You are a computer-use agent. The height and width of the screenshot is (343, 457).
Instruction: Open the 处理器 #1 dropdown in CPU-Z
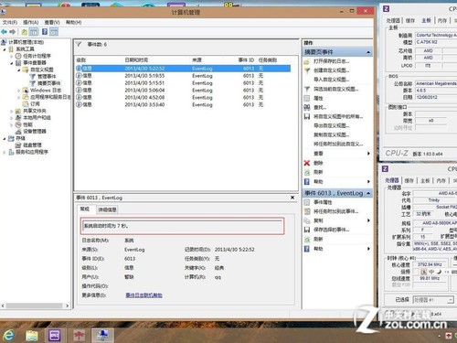click(x=451, y=300)
